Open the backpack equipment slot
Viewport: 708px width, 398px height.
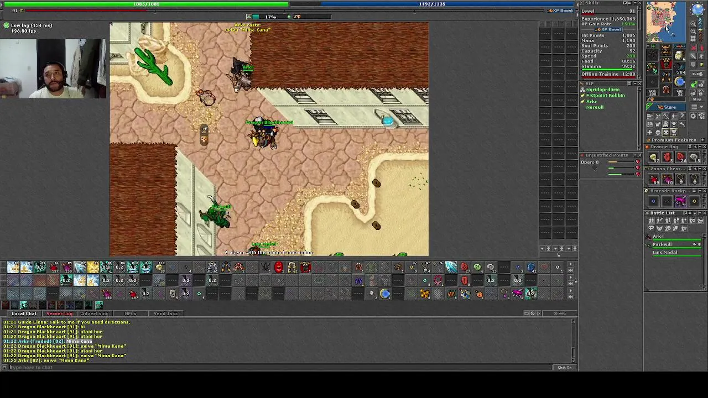679,56
